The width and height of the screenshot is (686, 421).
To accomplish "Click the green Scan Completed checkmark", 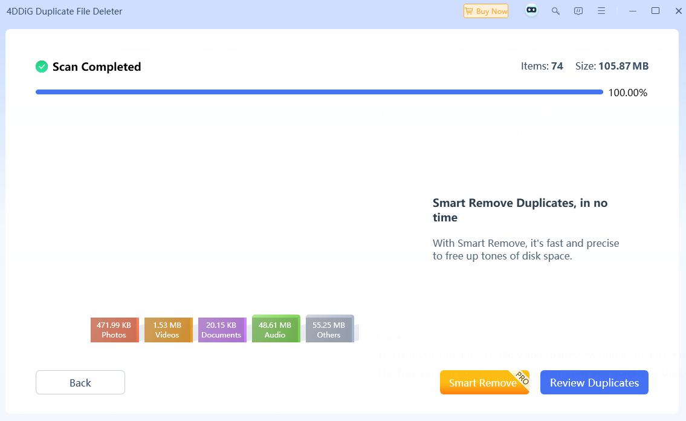I will pos(42,66).
